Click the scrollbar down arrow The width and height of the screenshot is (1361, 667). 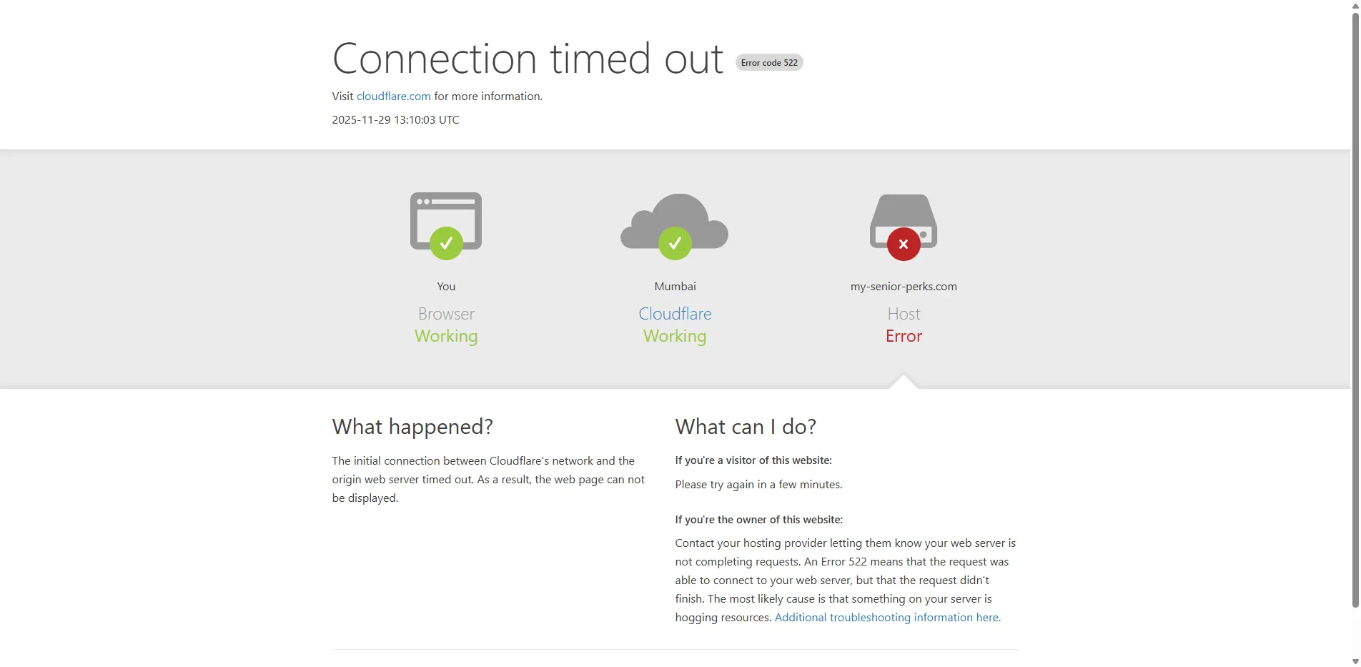click(1355, 662)
